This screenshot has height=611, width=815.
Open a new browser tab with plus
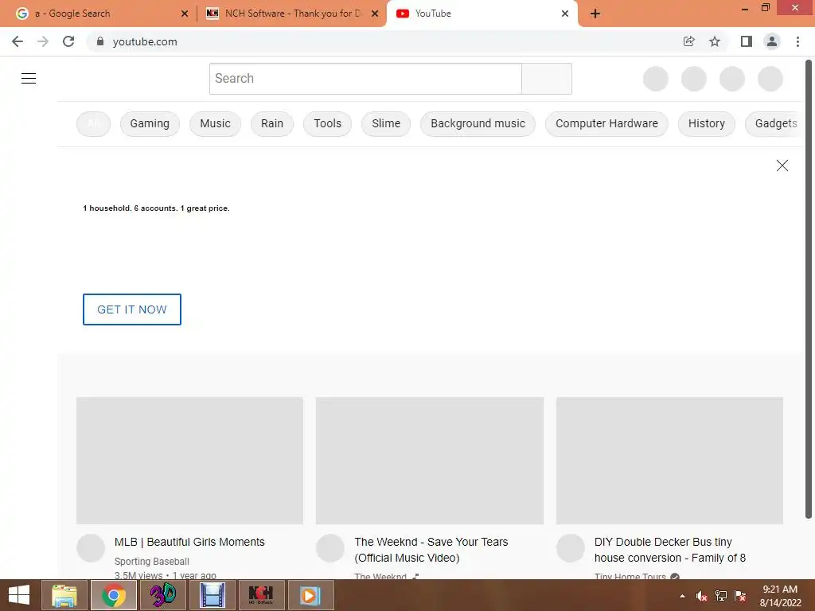(x=595, y=14)
